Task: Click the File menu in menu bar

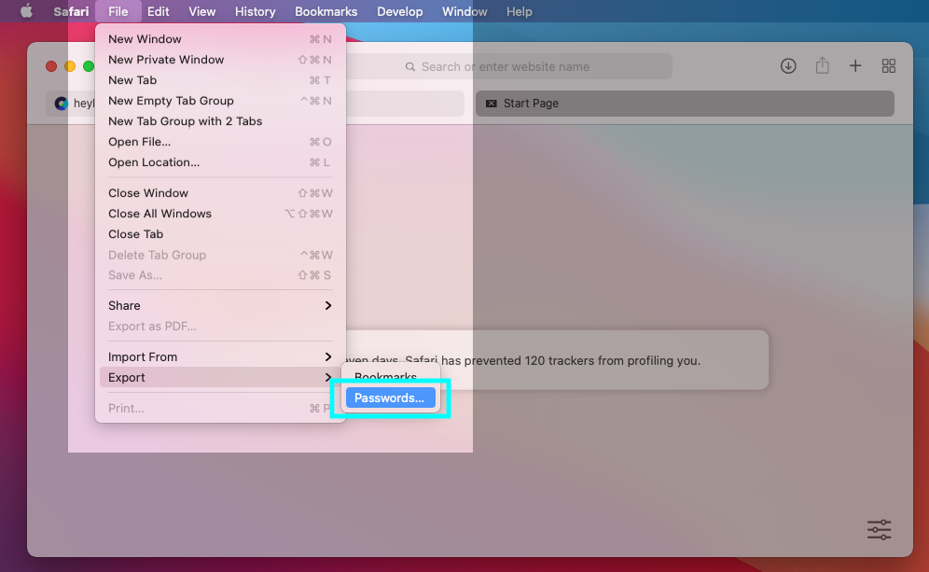Action: click(x=118, y=11)
